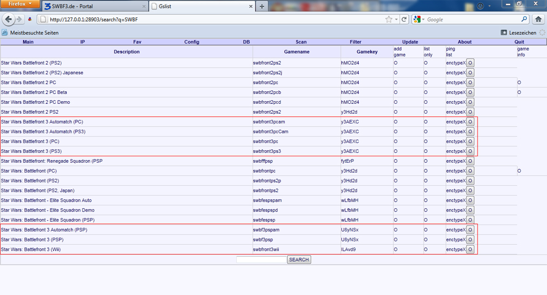The height and width of the screenshot is (295, 547).
Task: Click enctypeX O button for swbfrontpc row
Action: click(x=470, y=171)
